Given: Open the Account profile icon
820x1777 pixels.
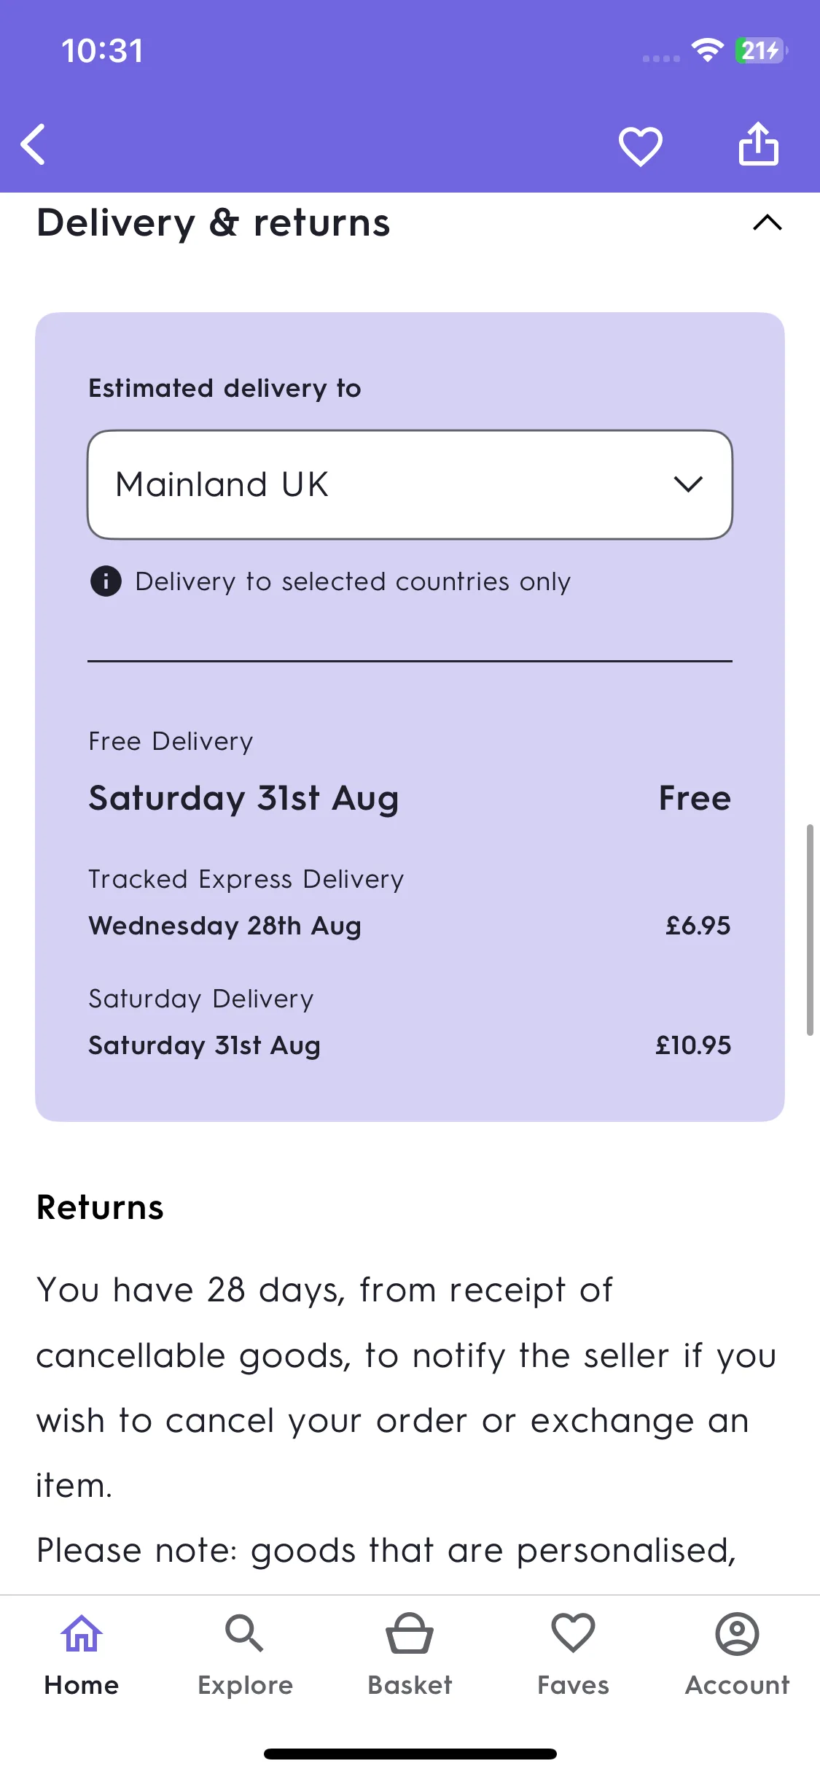Looking at the screenshot, I should click(738, 1633).
